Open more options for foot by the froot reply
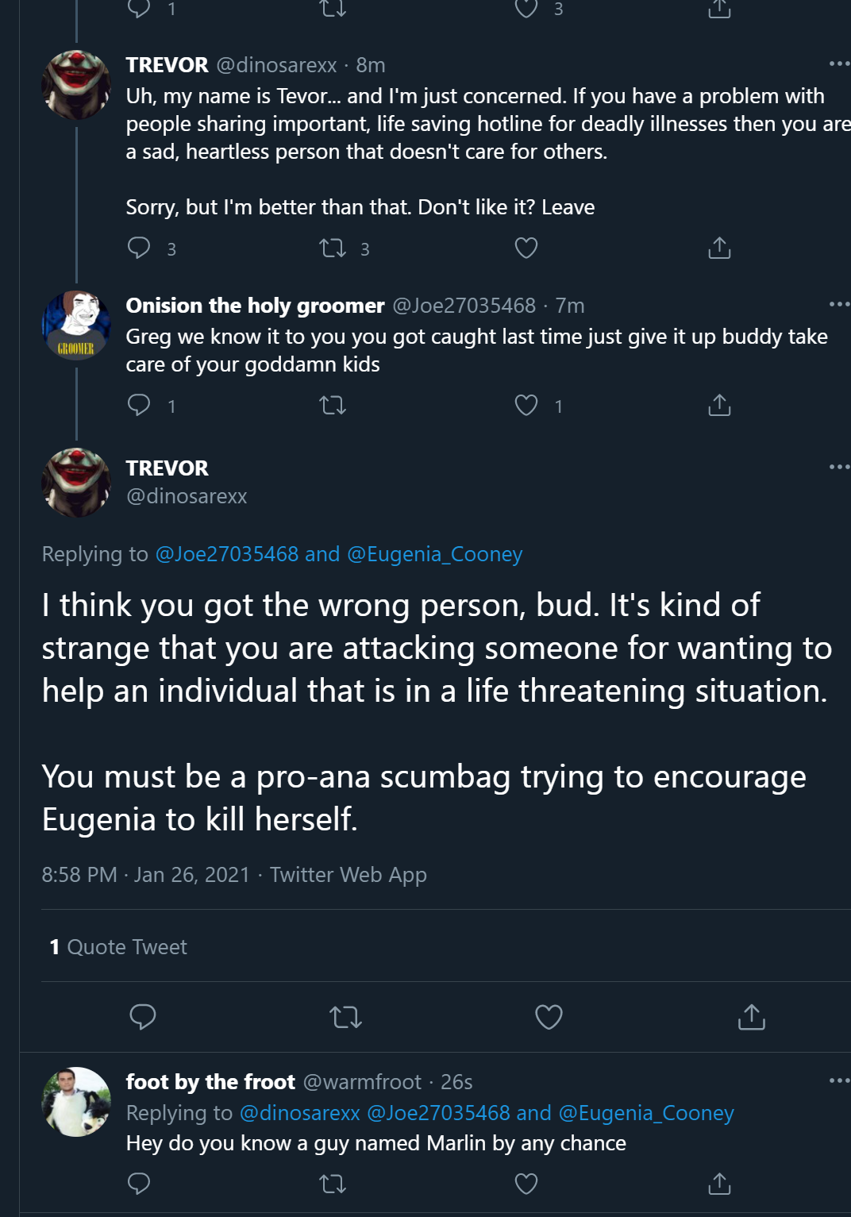 pyautogui.click(x=839, y=1080)
